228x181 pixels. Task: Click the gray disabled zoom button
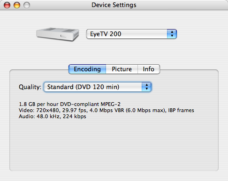(x=27, y=5)
